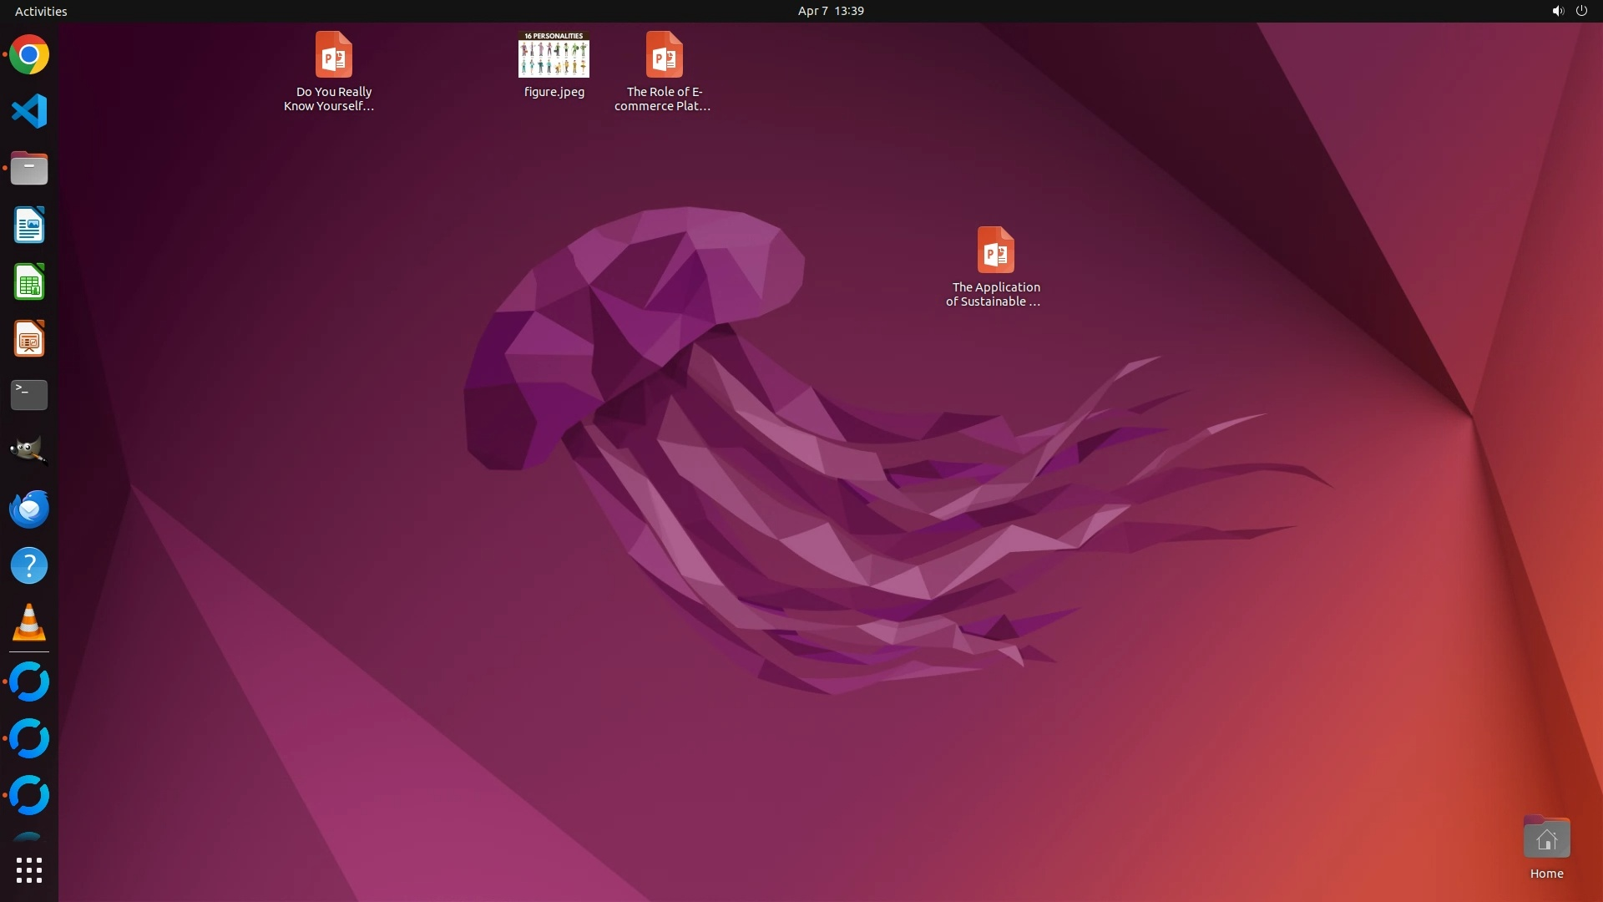Select The Role of E-commerce presentation file
This screenshot has height=902, width=1603.
pyautogui.click(x=664, y=55)
